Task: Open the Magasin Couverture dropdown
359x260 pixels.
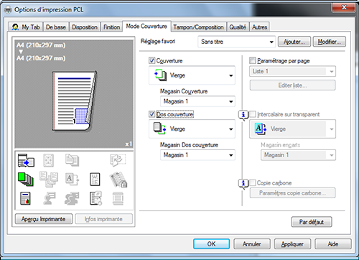Action: point(197,101)
